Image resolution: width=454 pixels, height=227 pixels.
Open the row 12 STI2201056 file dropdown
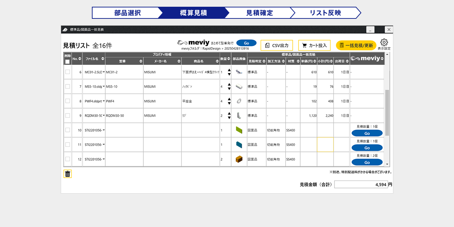click(x=104, y=159)
